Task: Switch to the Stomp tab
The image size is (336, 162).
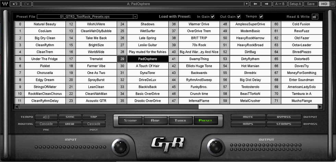Action: pyautogui.click(x=130, y=120)
